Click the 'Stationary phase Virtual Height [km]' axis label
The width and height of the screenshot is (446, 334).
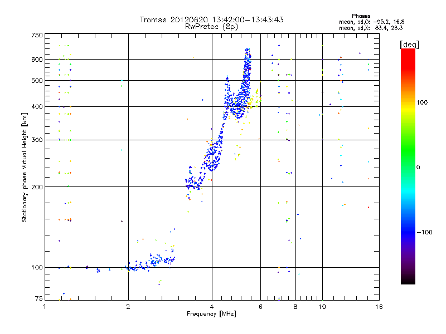(24, 167)
